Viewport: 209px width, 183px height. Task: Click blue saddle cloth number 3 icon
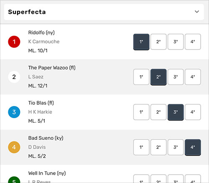click(x=14, y=112)
